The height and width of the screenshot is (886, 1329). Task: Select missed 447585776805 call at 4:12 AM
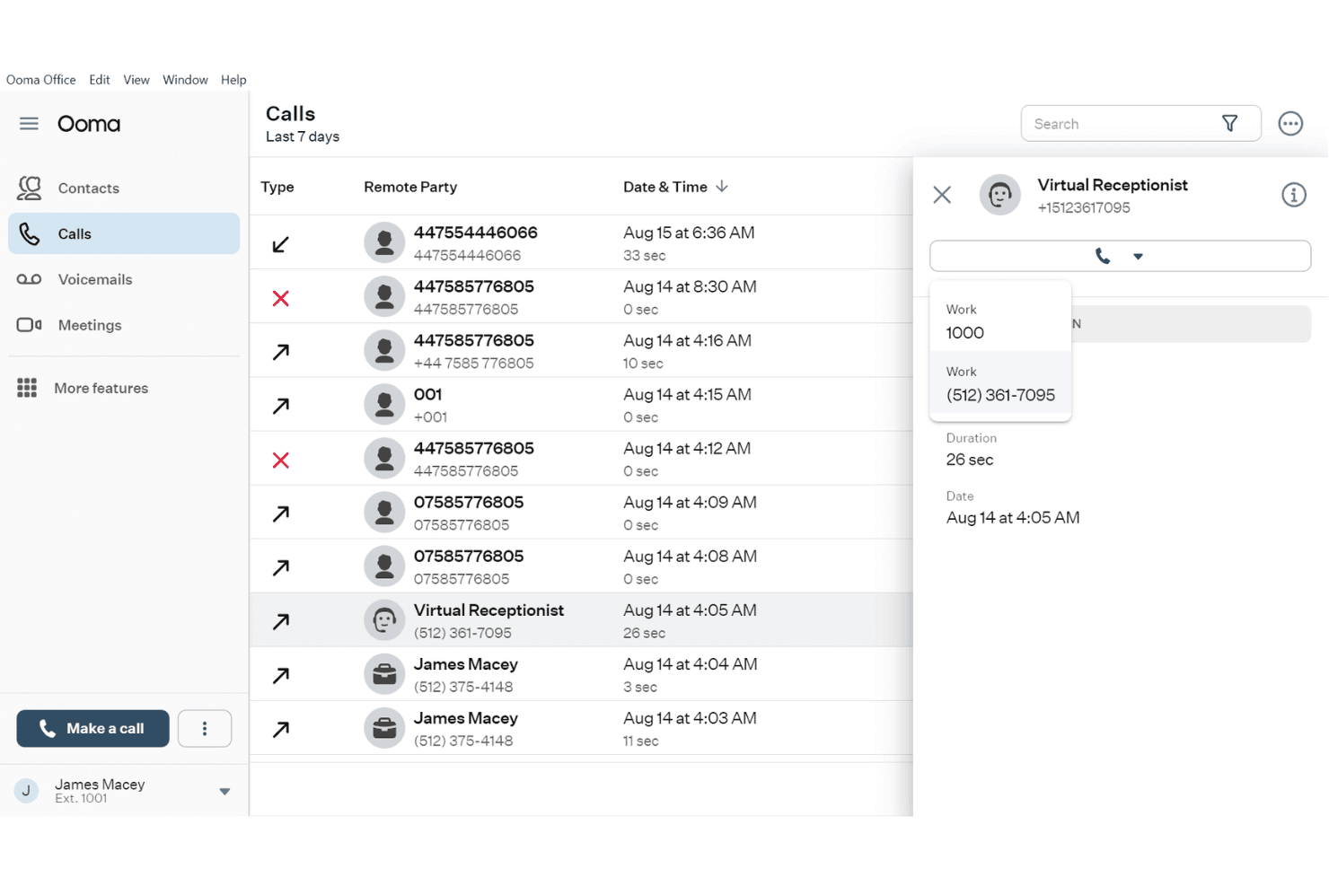tap(581, 458)
